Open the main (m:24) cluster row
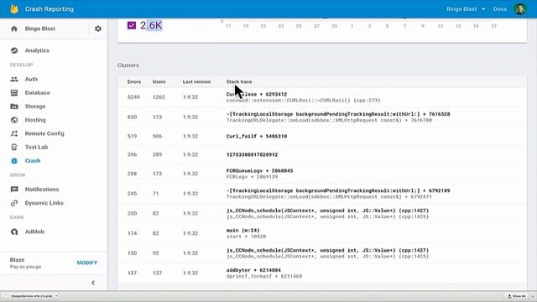Image resolution: width=537 pixels, height=302 pixels. pos(322,233)
